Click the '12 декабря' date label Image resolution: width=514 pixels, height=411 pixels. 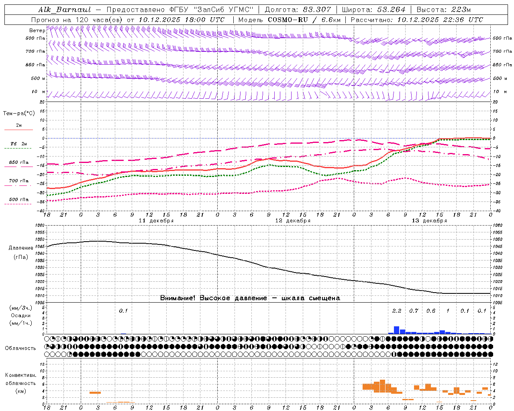(293, 221)
